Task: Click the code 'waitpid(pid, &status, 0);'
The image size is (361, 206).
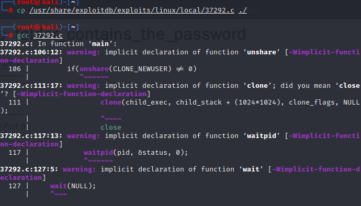Action: pyautogui.click(x=136, y=153)
